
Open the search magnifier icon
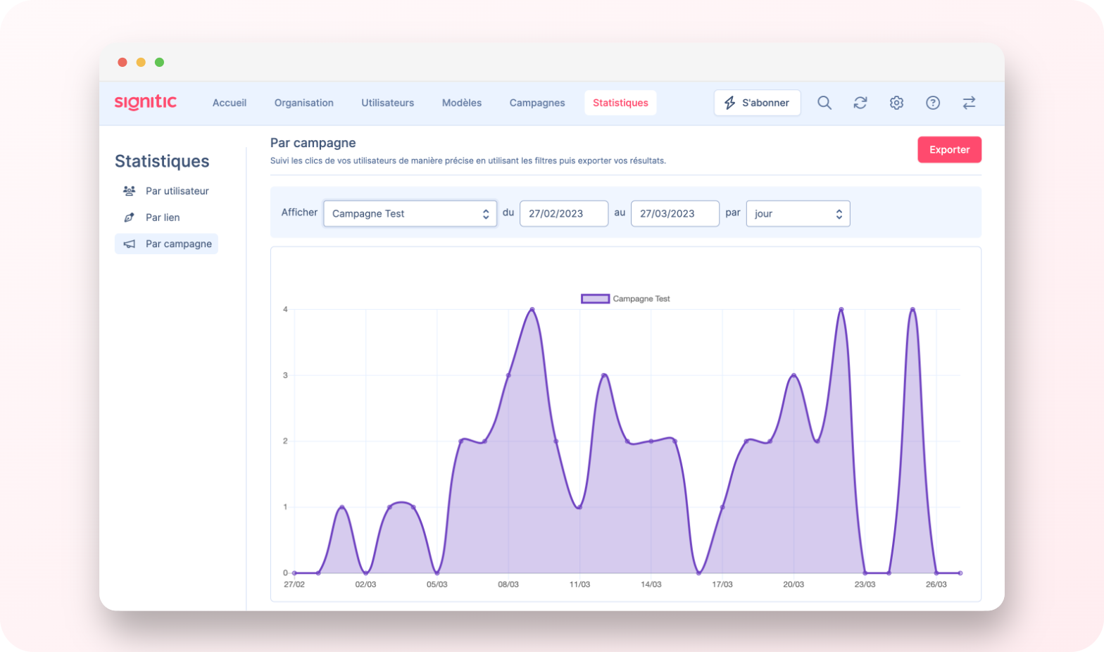[824, 103]
